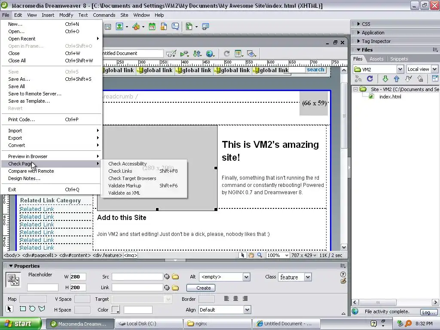The width and height of the screenshot is (440, 330).
Task: Select index.html in Files tree
Action: click(390, 97)
